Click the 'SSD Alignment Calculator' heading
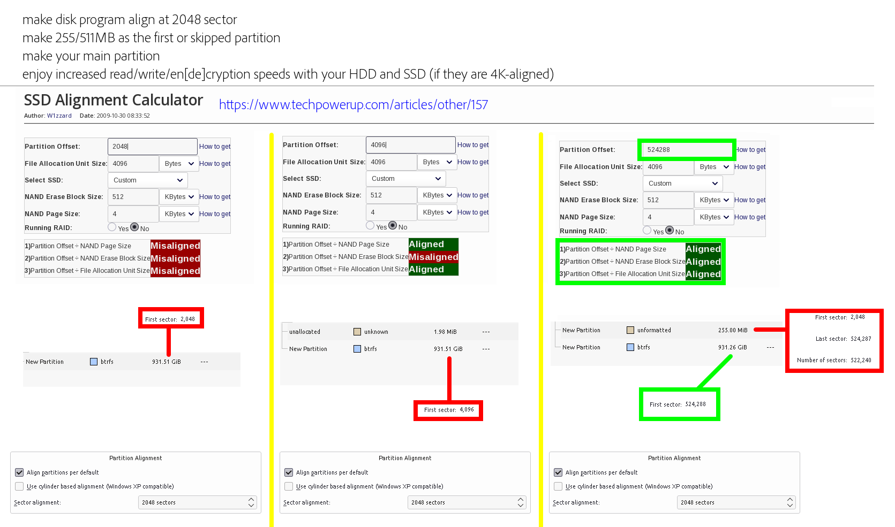895x527 pixels. click(114, 100)
